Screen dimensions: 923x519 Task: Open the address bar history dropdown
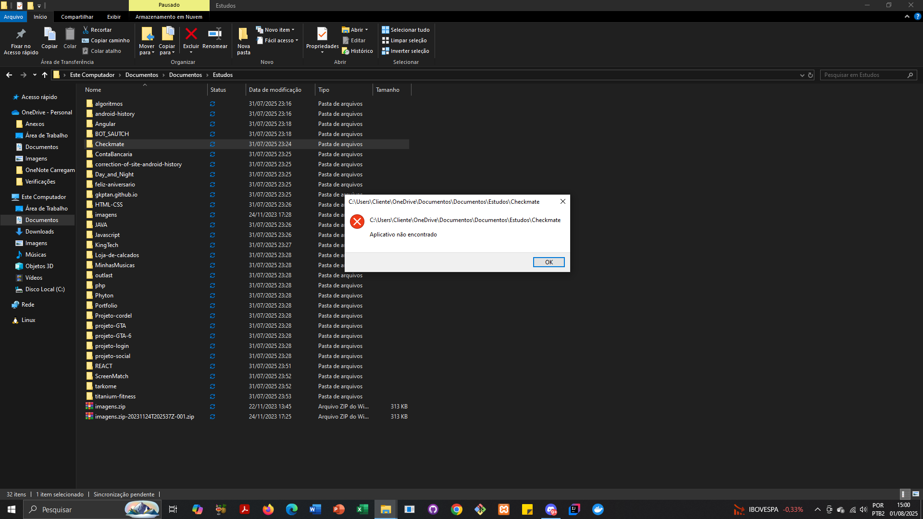click(x=802, y=75)
